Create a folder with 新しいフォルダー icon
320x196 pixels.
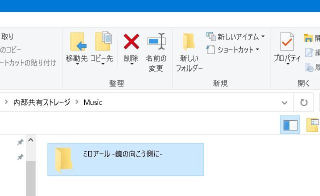point(189,42)
